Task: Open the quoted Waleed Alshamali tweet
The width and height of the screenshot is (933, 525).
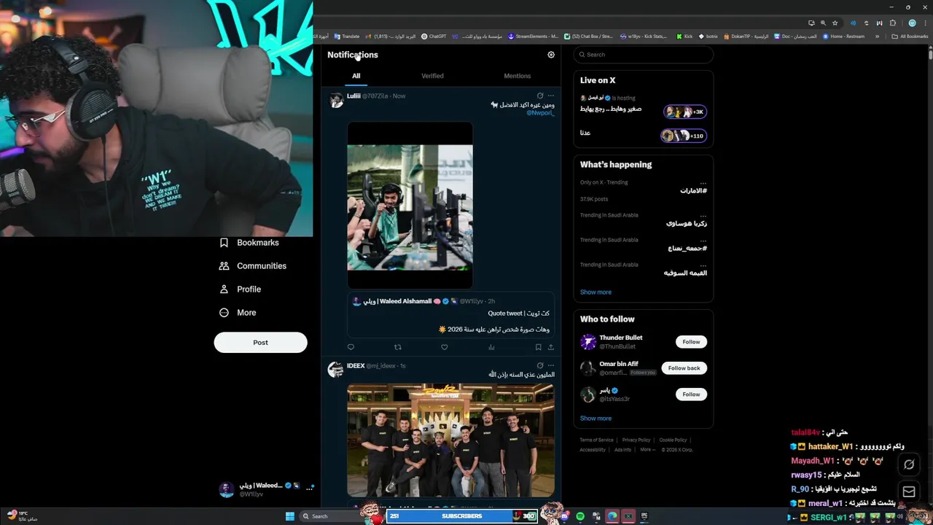Action: [450, 315]
